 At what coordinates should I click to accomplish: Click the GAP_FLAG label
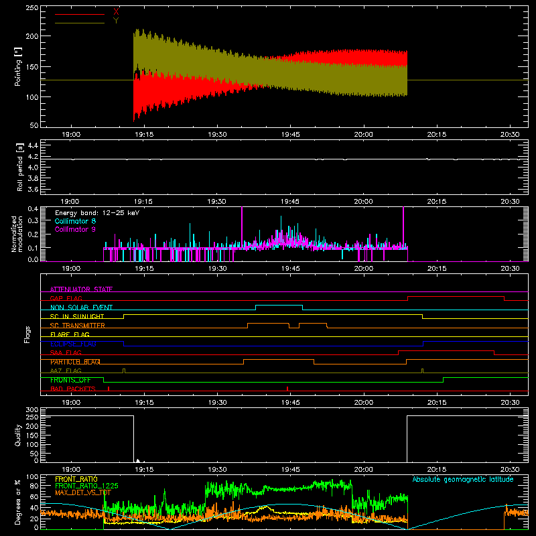[66, 298]
